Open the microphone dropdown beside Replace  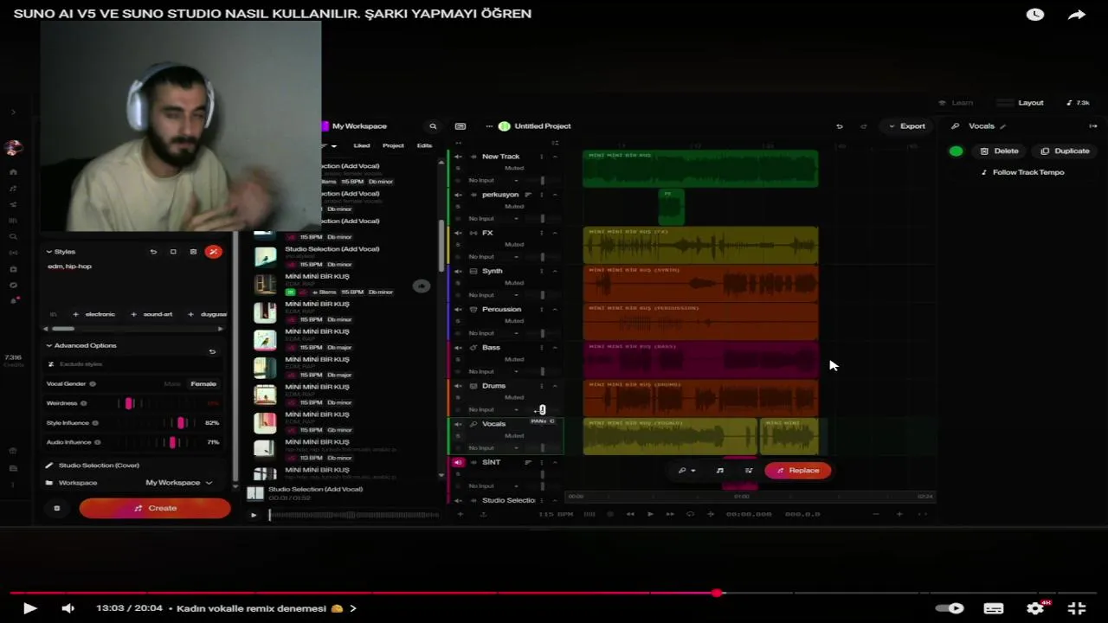[x=687, y=471]
